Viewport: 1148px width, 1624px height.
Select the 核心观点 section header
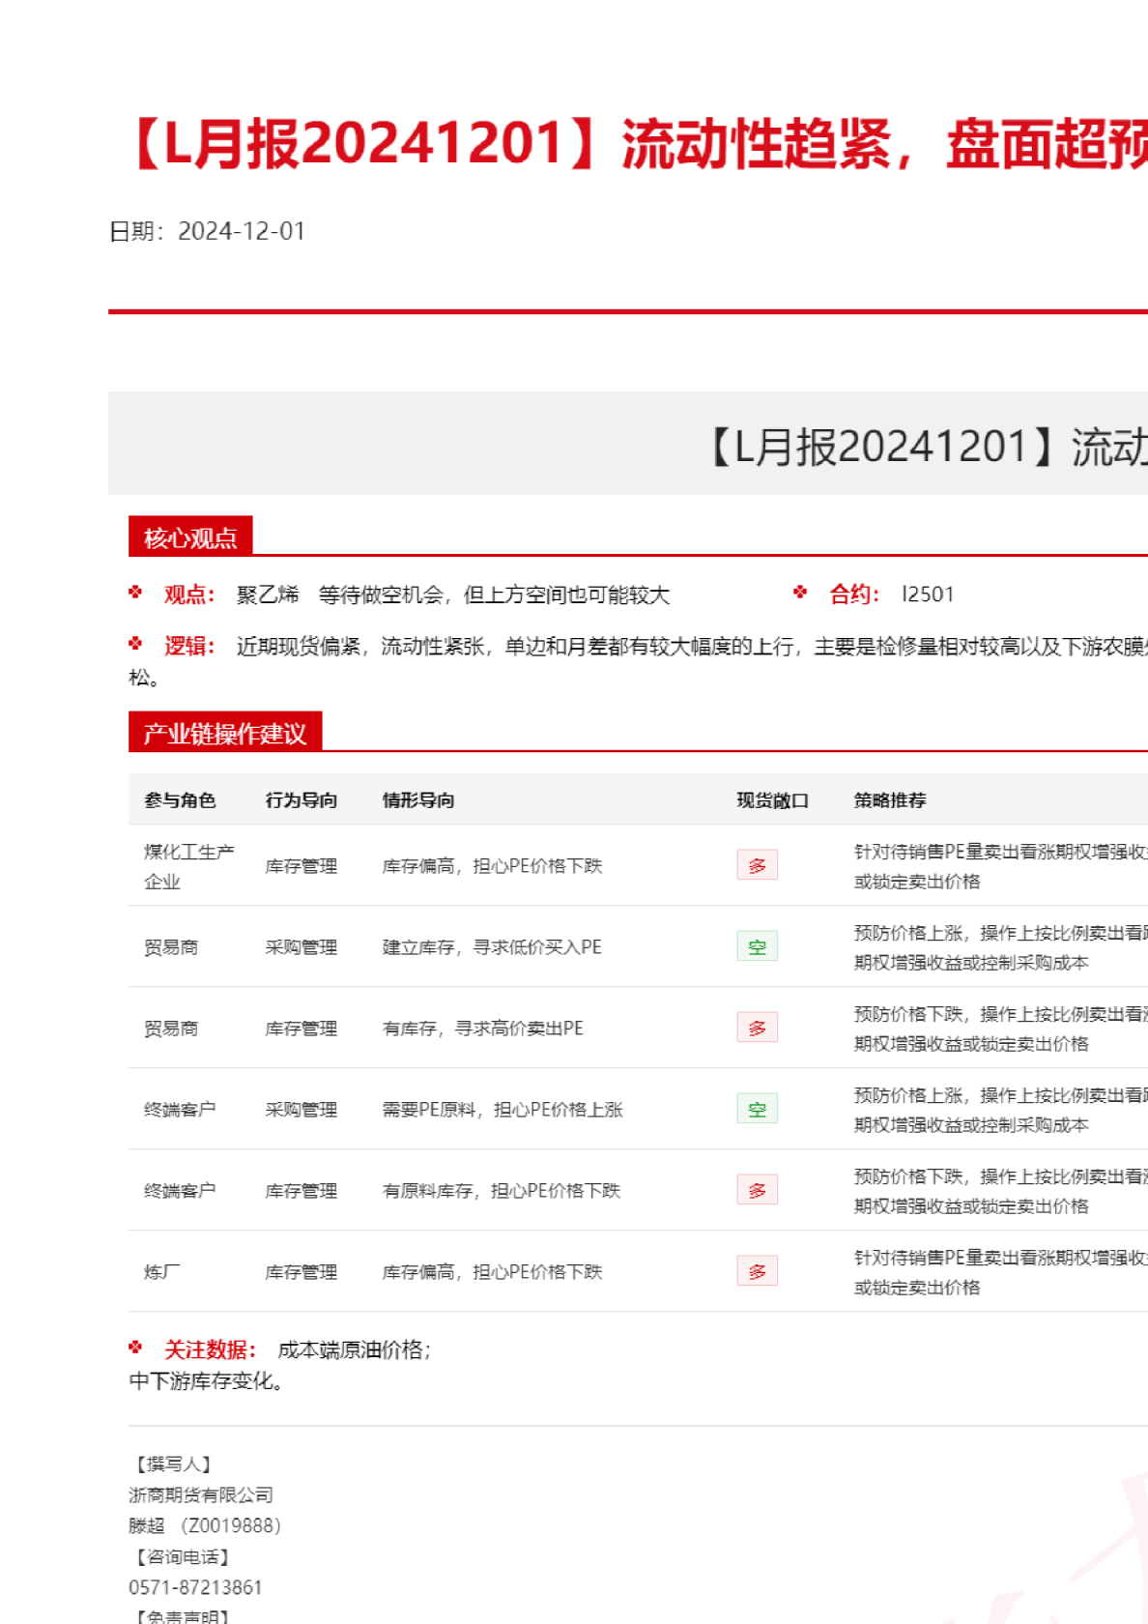click(190, 537)
